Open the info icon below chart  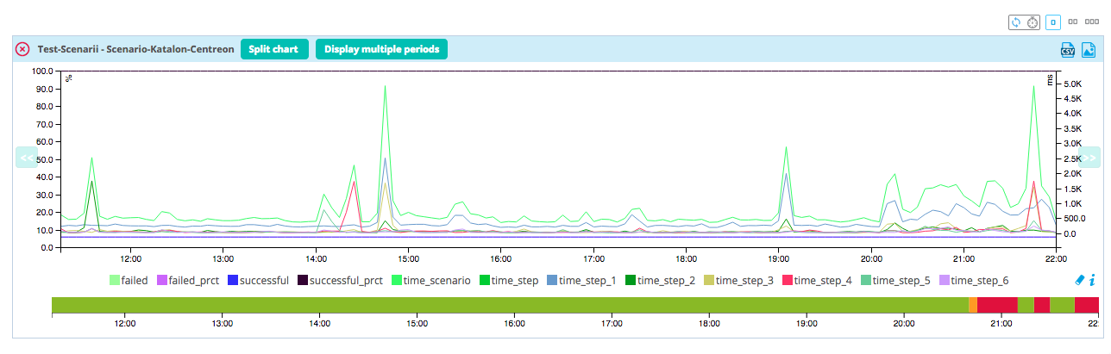coord(1092,280)
